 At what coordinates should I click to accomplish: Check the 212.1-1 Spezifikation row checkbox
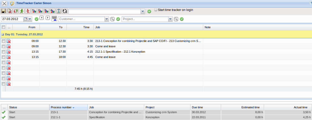tap(3, 52)
